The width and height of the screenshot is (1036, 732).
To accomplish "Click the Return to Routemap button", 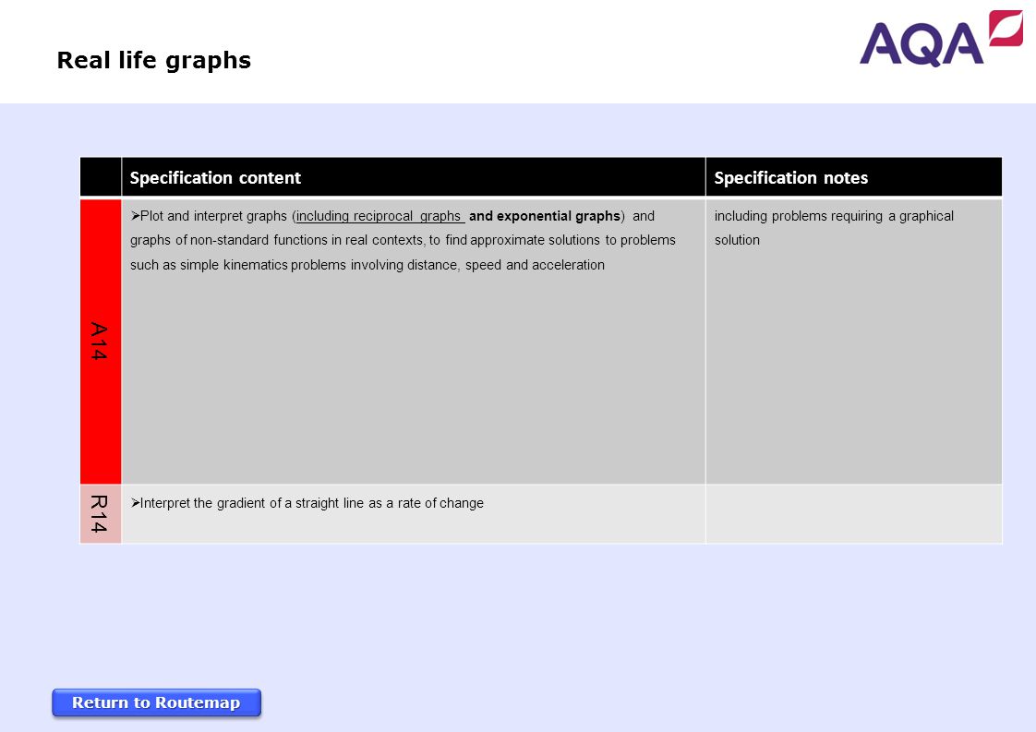I will [157, 702].
